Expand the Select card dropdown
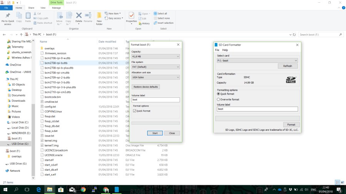 [x=257, y=61]
